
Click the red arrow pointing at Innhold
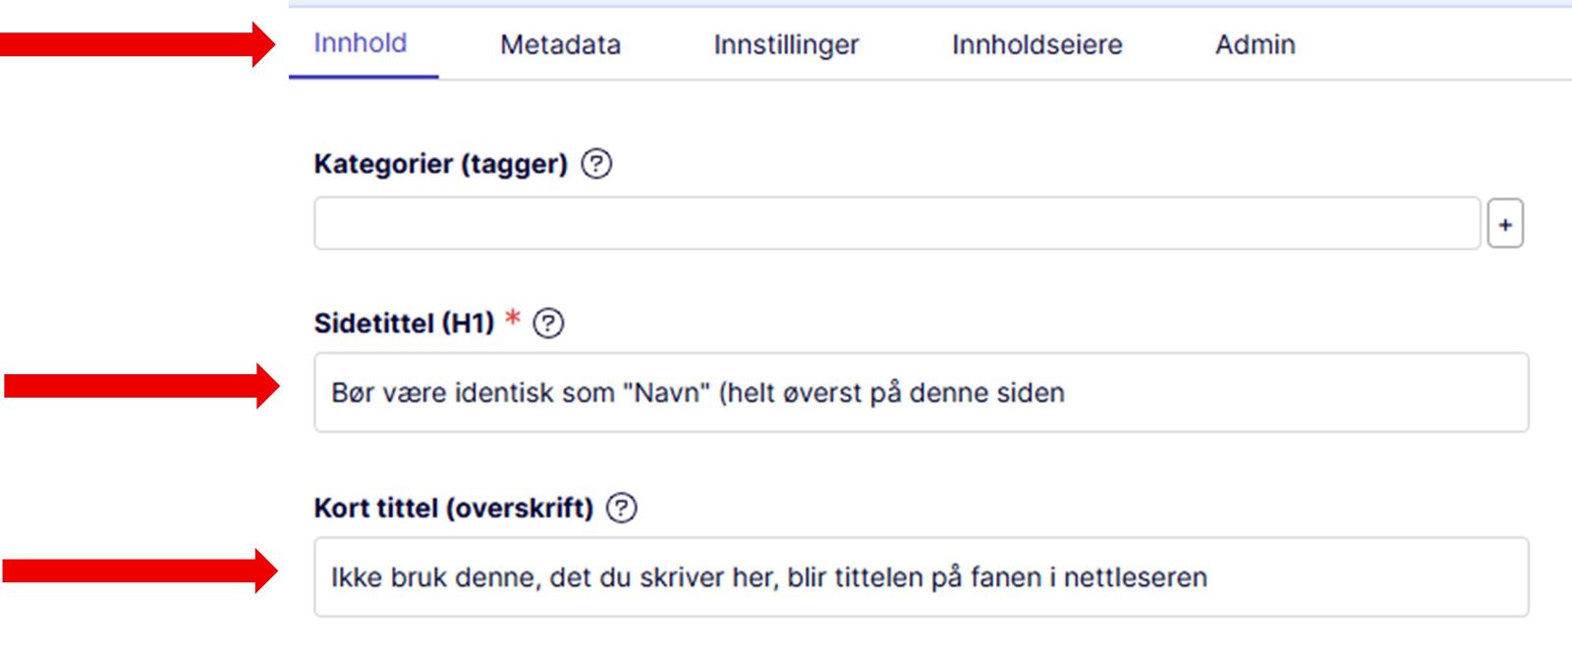pyautogui.click(x=138, y=44)
